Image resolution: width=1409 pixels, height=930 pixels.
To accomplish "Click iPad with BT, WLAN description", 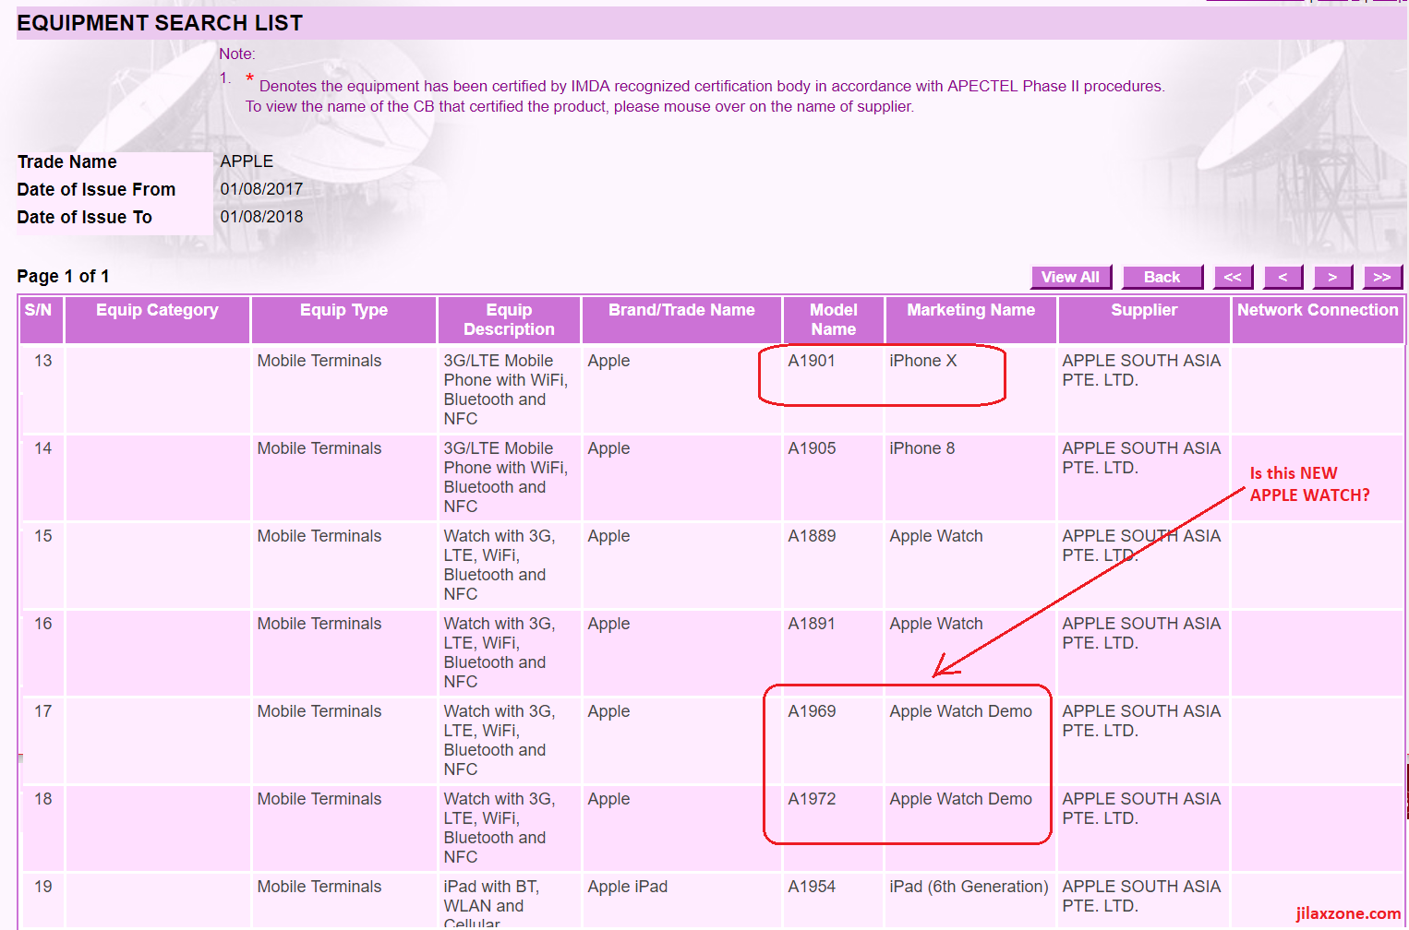I will (491, 905).
